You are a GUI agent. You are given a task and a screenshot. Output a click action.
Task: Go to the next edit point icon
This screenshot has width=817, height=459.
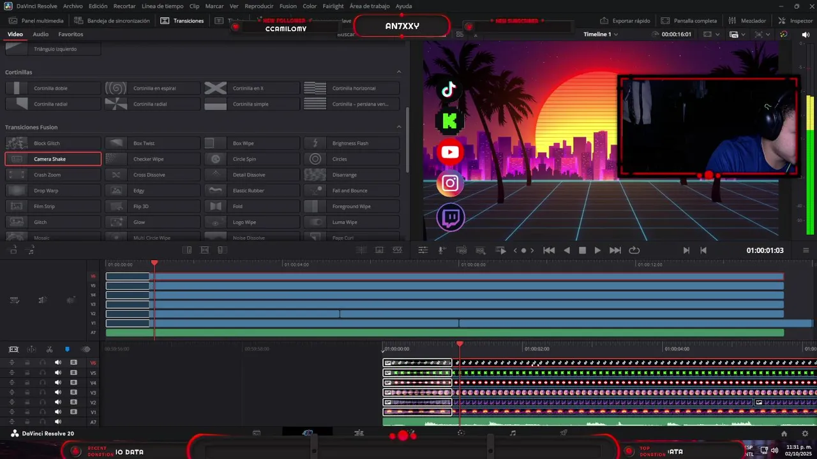click(x=686, y=251)
